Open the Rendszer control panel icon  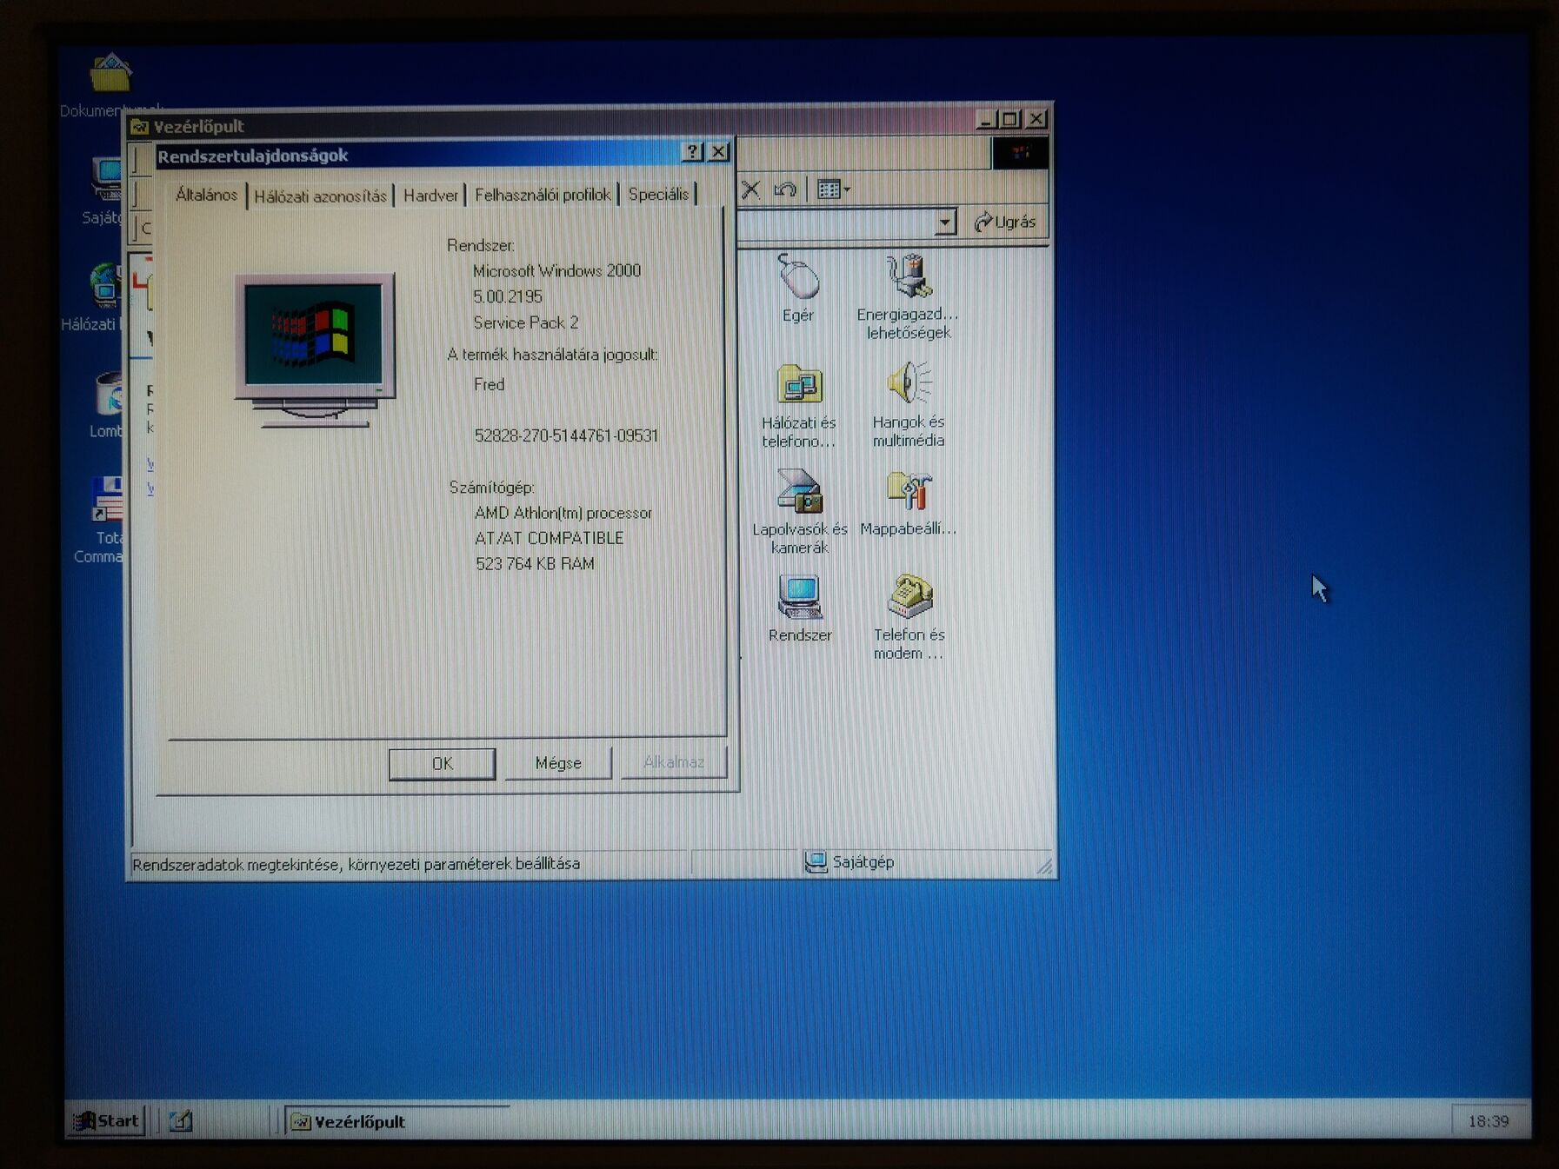point(800,609)
